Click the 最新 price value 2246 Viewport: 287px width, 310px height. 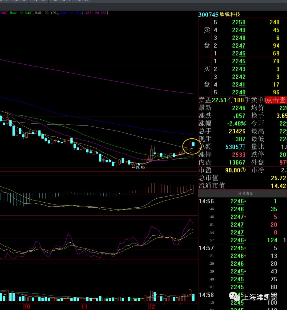239,108
